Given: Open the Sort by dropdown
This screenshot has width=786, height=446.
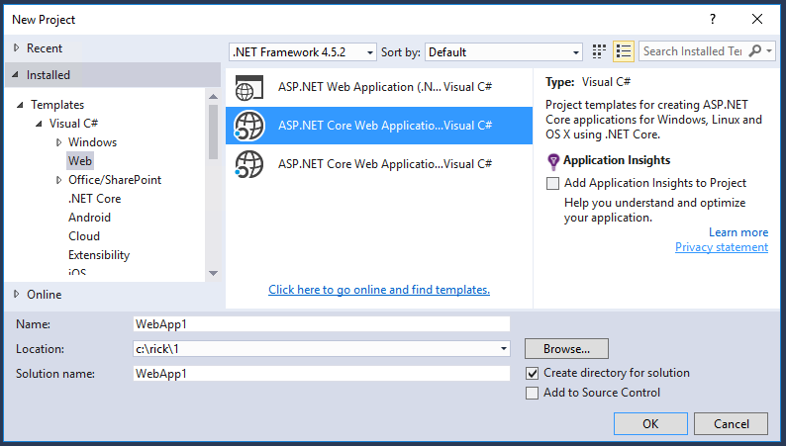Looking at the screenshot, I should tap(505, 51).
